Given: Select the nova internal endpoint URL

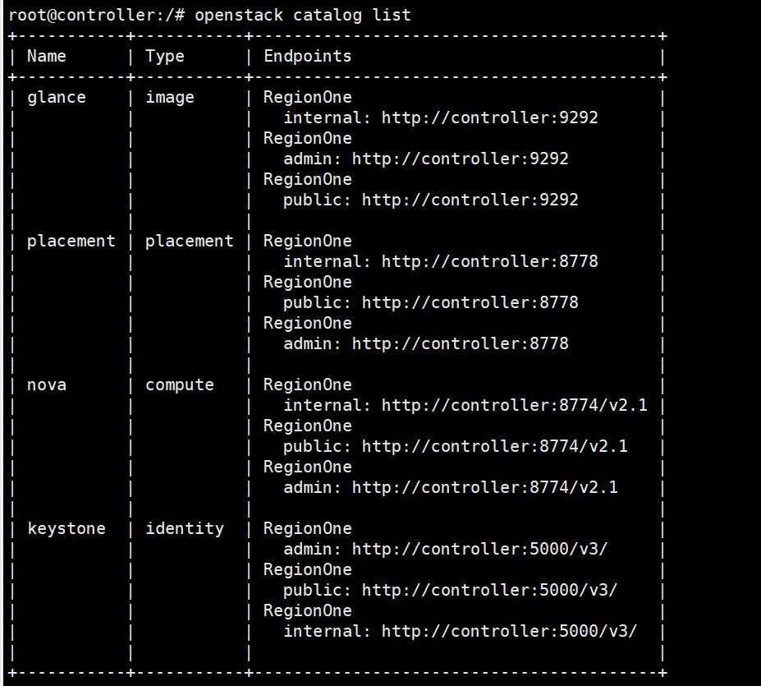Looking at the screenshot, I should coord(514,405).
